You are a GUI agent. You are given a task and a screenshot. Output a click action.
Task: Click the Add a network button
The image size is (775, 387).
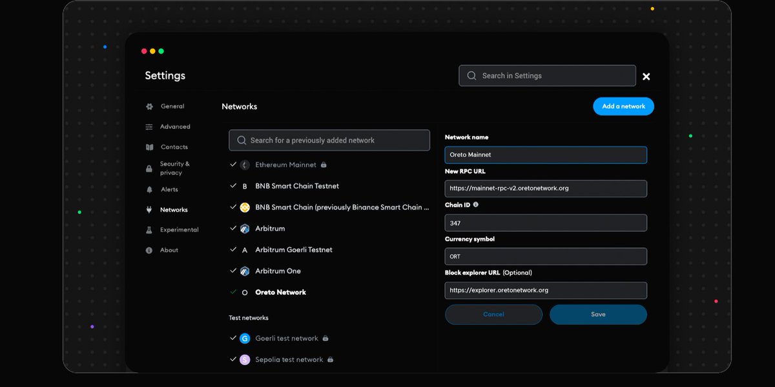623,106
